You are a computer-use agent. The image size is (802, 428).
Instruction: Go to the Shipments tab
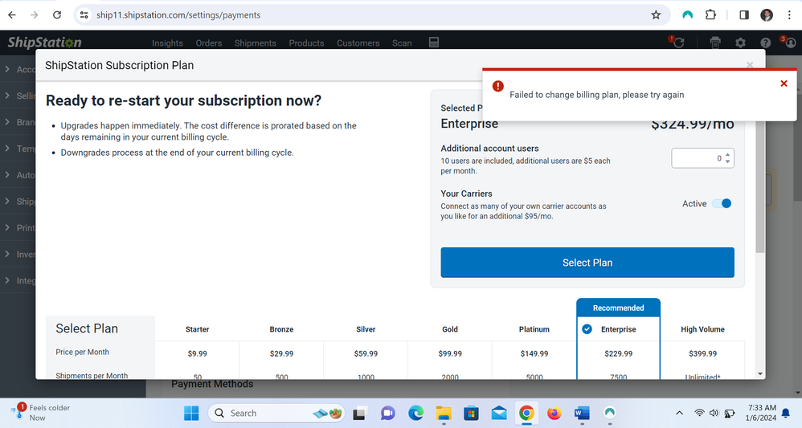click(255, 43)
